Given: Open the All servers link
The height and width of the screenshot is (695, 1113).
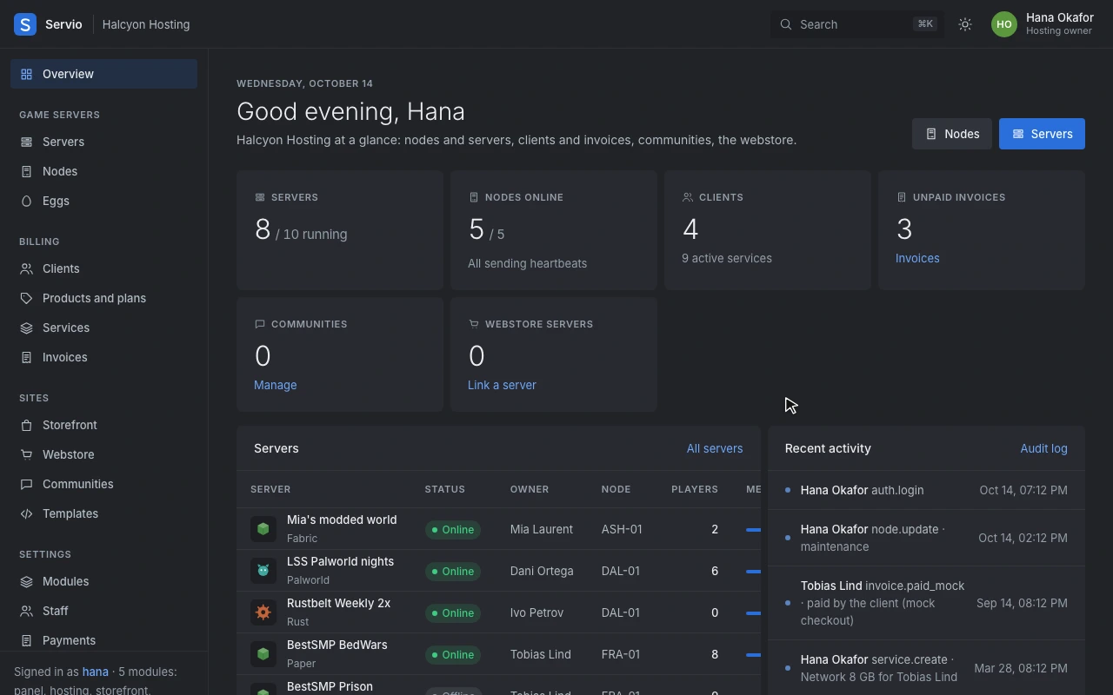Looking at the screenshot, I should [x=715, y=448].
